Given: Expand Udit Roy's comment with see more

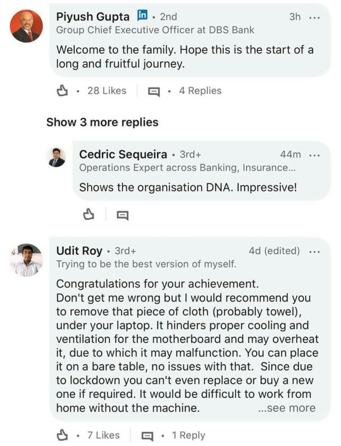Looking at the screenshot, I should click(287, 408).
